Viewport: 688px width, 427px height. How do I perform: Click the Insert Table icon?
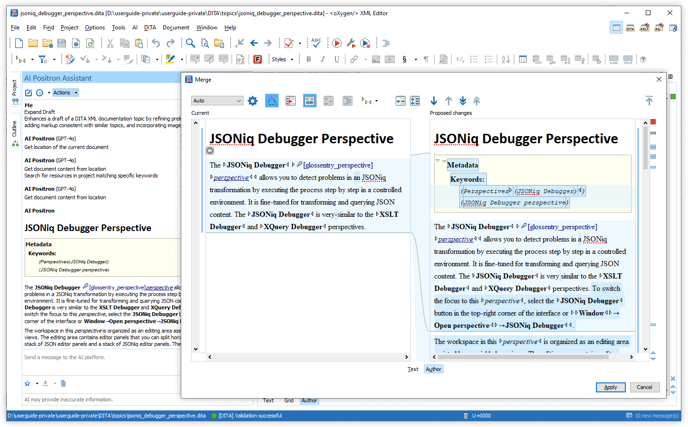click(523, 59)
